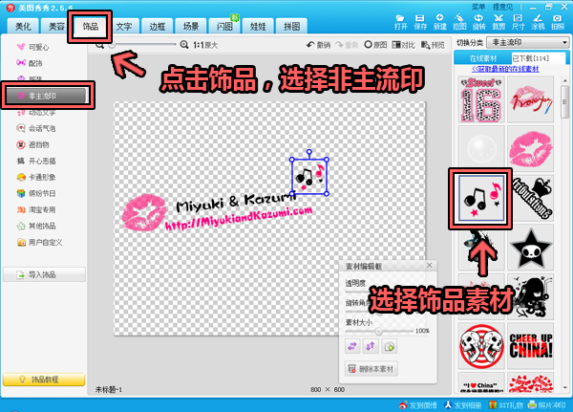Click the 撤销 (Undo) button

point(317,45)
